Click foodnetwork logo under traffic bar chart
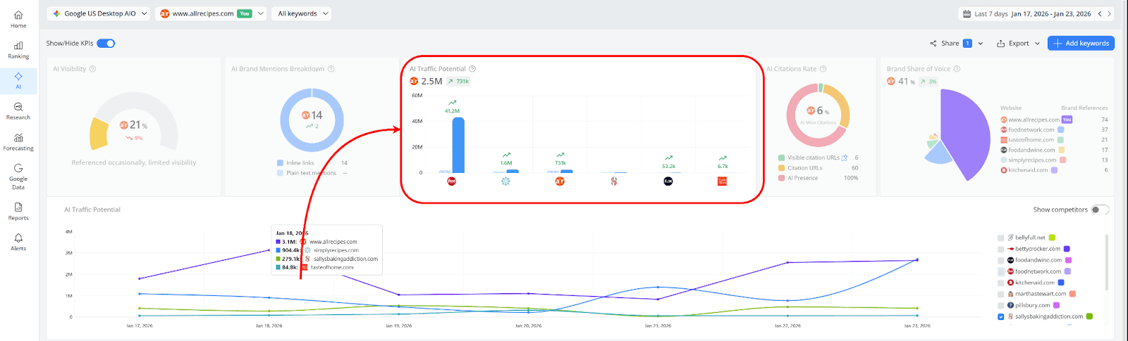This screenshot has width=1128, height=341. 452,181
